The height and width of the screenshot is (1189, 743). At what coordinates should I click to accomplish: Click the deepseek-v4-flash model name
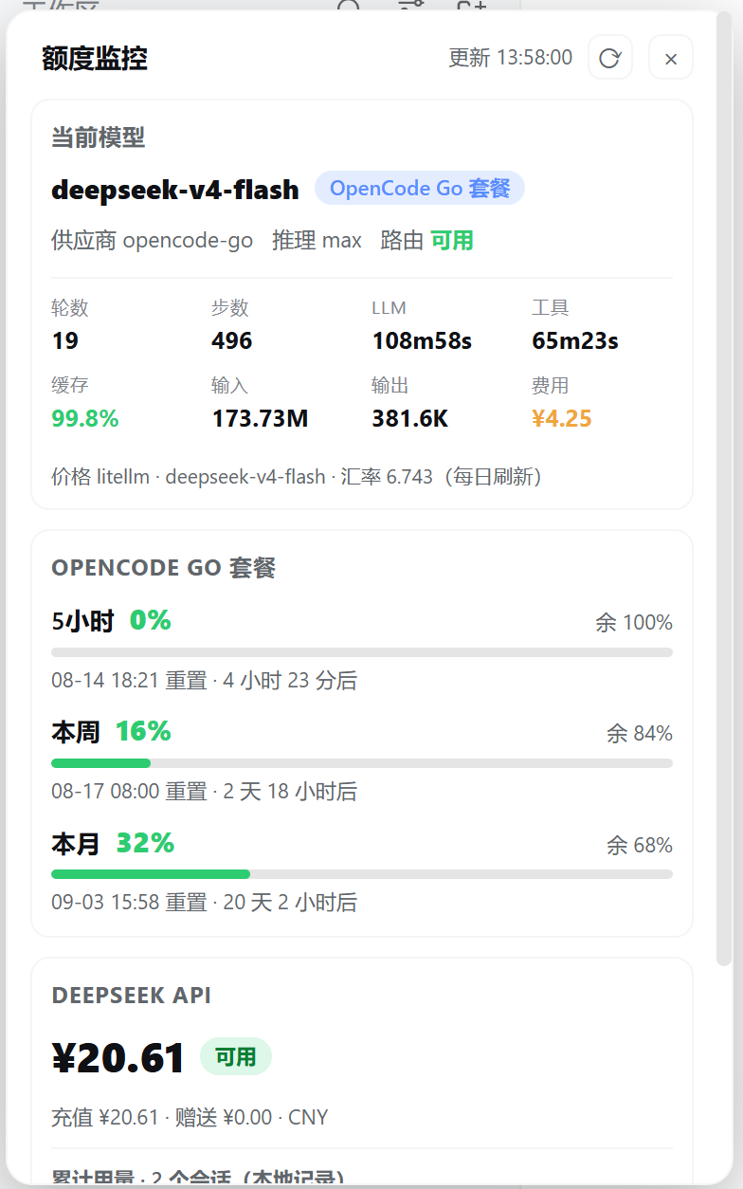point(175,190)
